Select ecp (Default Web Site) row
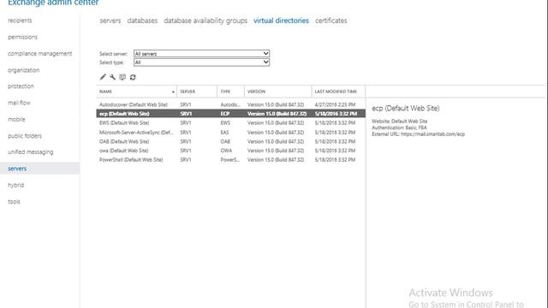This screenshot has width=548, height=308. point(230,114)
